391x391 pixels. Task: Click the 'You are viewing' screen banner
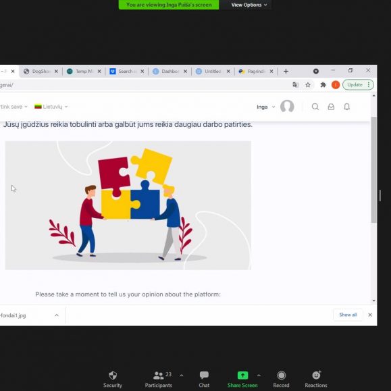[169, 5]
